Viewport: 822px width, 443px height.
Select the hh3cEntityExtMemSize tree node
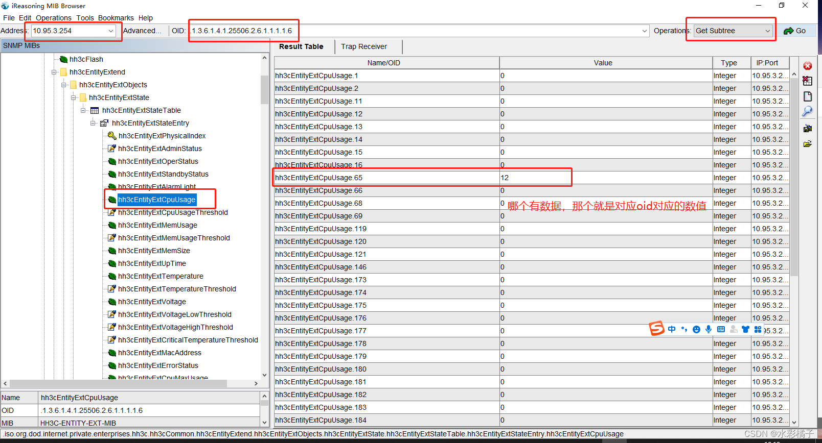(x=154, y=251)
